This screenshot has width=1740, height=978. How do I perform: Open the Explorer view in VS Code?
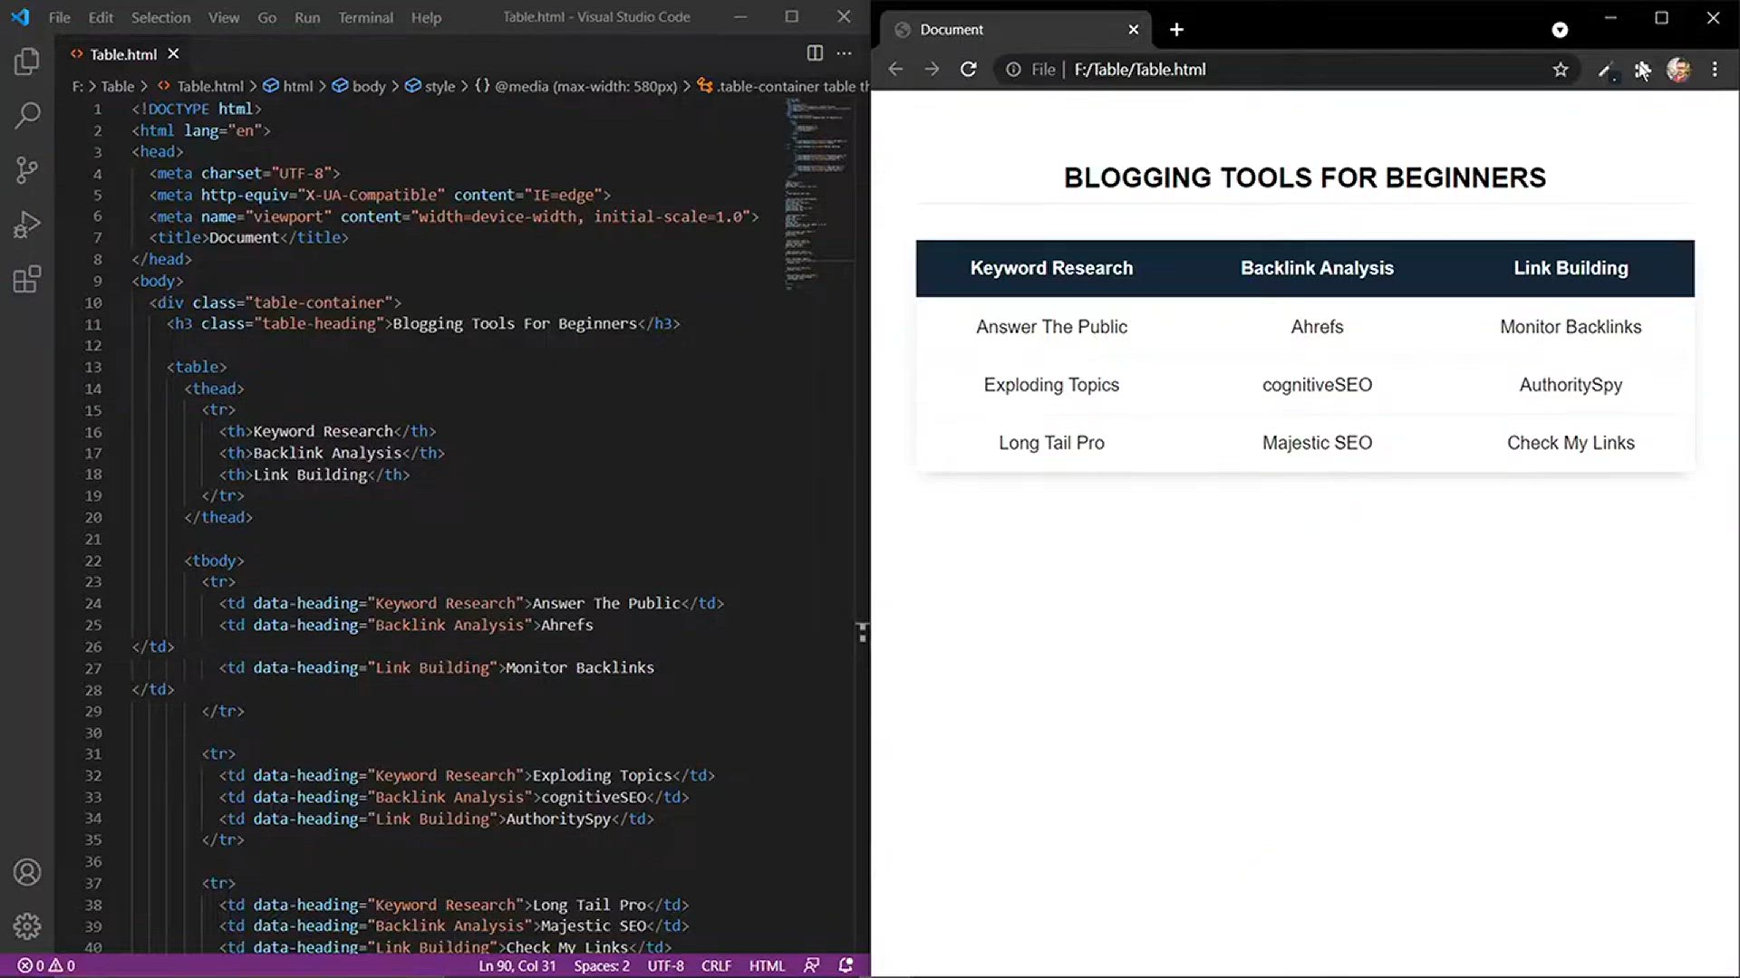coord(27,62)
